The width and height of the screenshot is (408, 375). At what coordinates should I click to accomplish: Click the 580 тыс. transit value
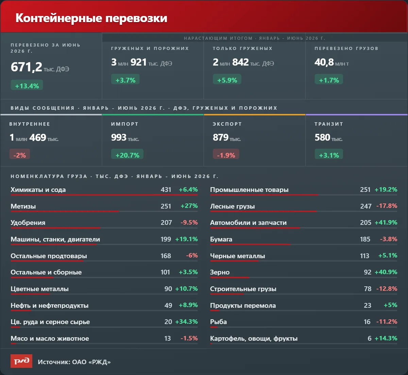328,138
